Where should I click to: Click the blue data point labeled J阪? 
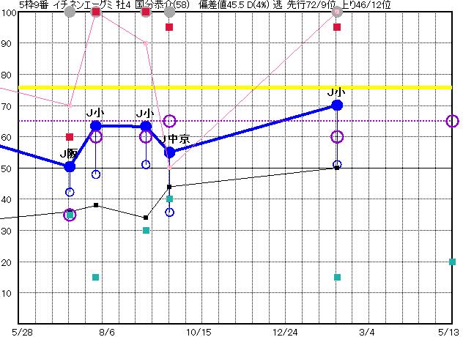point(70,167)
